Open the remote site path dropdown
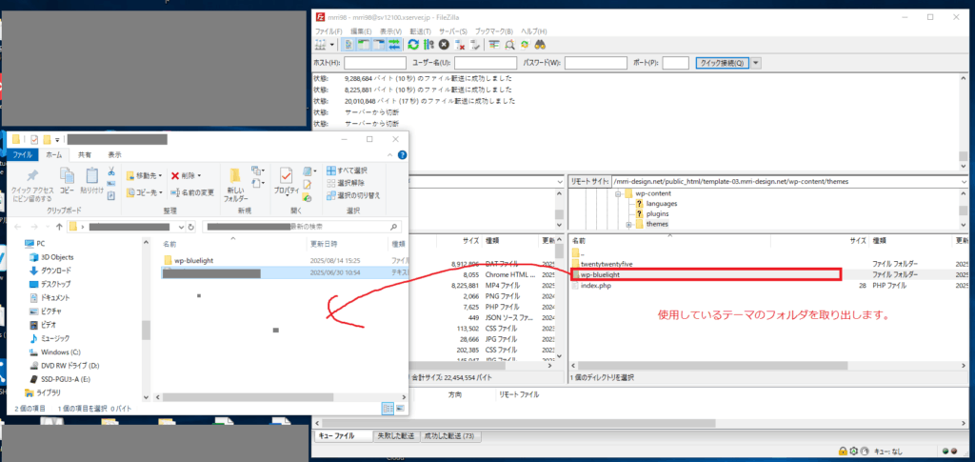 point(965,181)
